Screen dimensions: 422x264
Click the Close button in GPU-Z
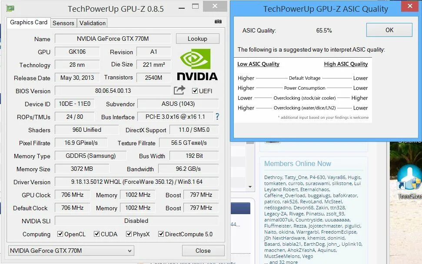click(203, 251)
